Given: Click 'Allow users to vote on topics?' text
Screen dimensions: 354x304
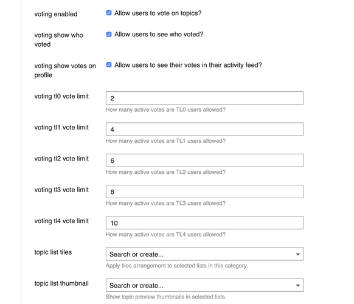Looking at the screenshot, I should point(158,13).
